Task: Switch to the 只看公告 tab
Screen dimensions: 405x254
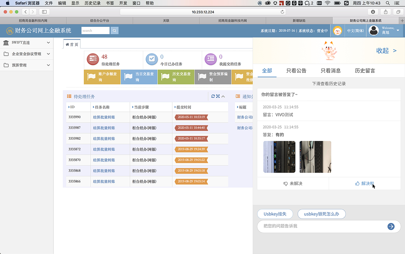Action: 296,71
